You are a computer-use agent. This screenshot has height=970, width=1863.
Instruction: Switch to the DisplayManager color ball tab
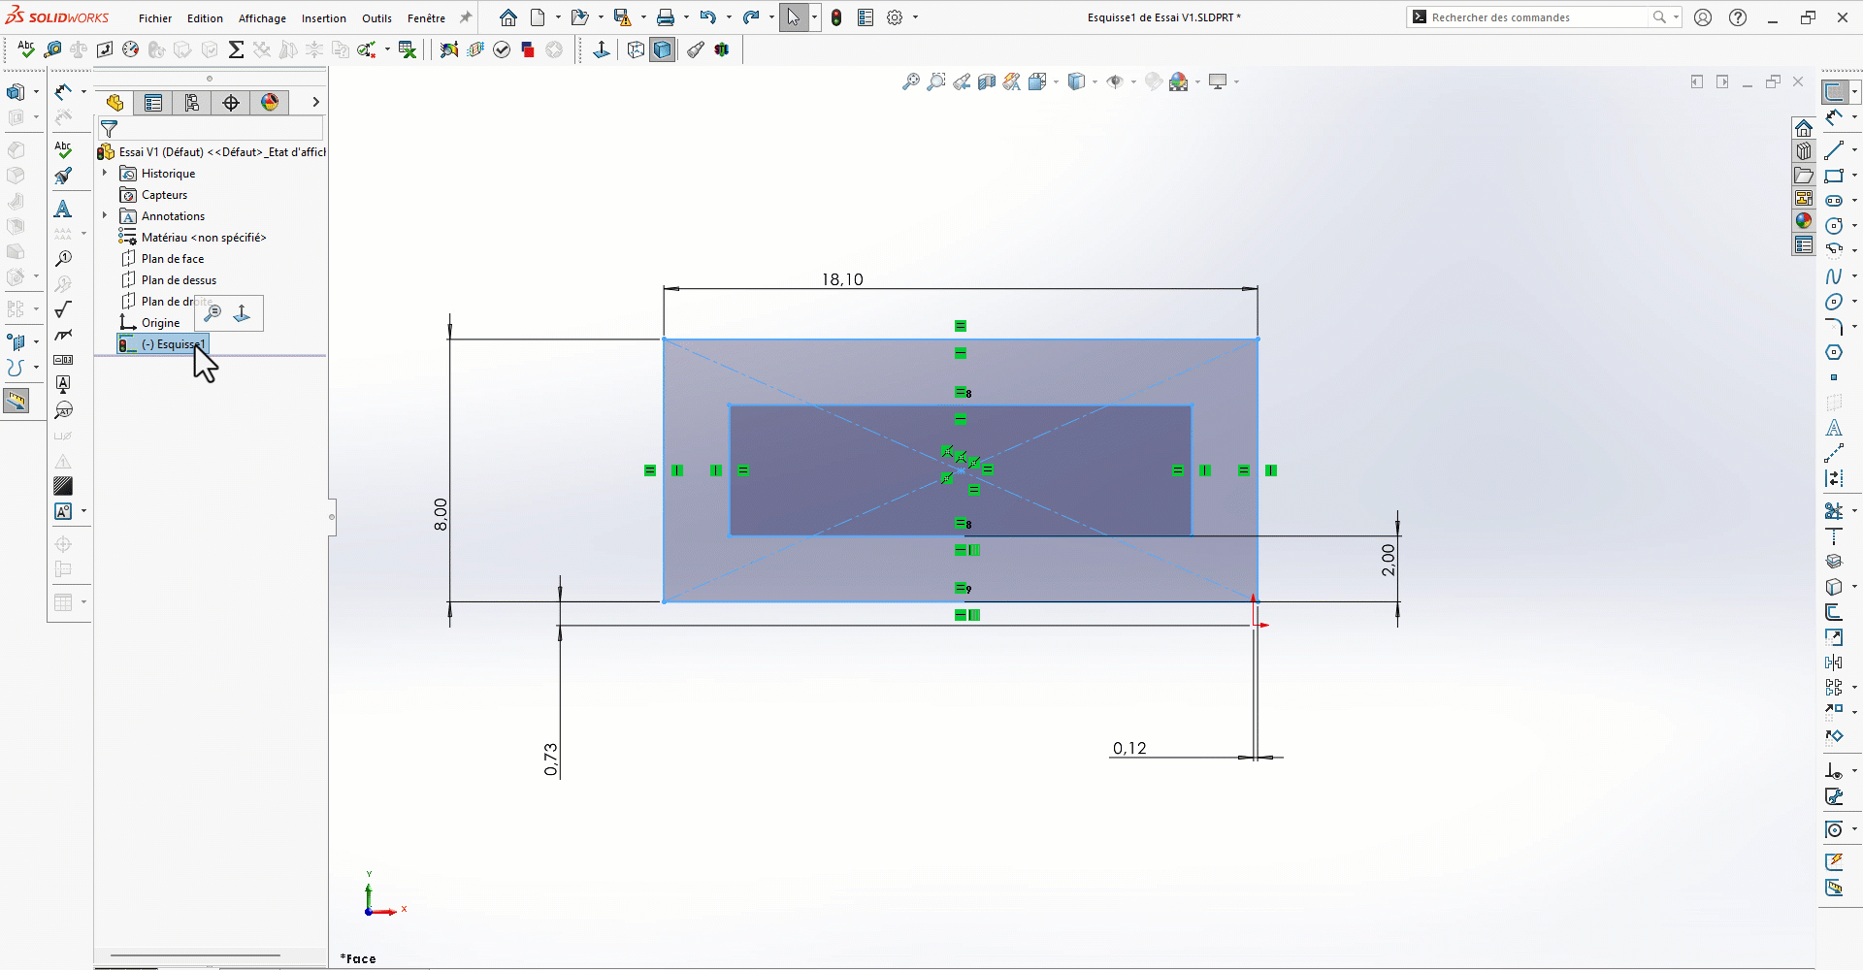[x=270, y=103]
